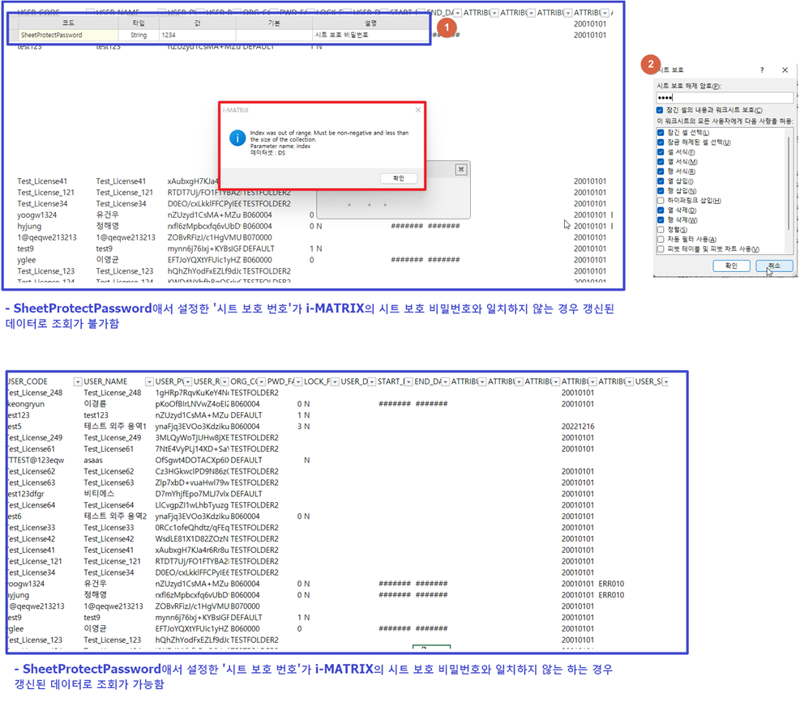
Task: Click the blue info icon in the i-MATRIX dialog
Action: [x=237, y=138]
